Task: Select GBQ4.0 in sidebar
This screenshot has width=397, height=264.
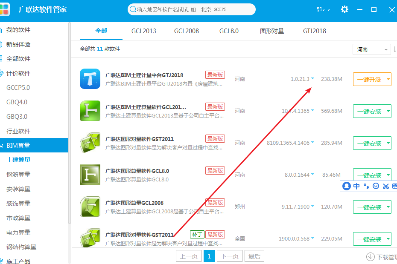Action: pos(17,102)
